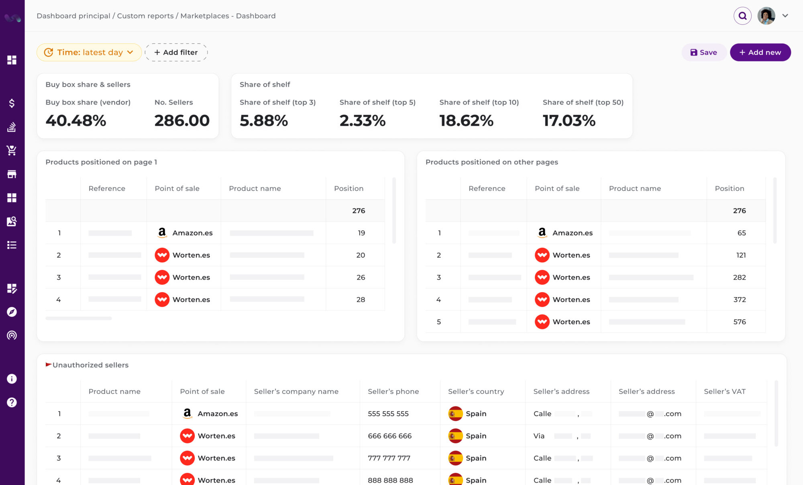Select the dollar pricing icon in sidebar
Screen dimensions: 803x485
pos(12,103)
